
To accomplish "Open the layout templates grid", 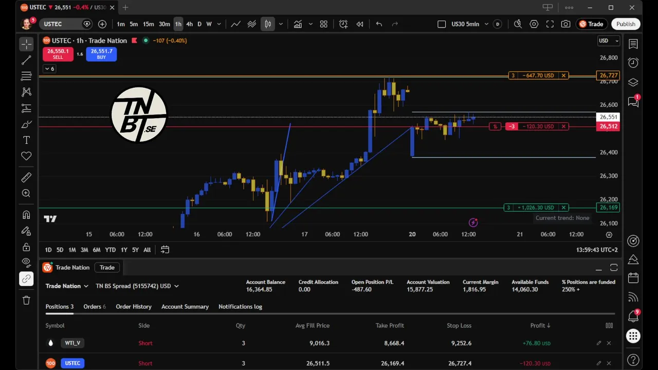I will tap(324, 24).
